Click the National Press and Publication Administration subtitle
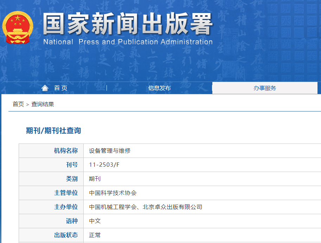 click(x=128, y=42)
